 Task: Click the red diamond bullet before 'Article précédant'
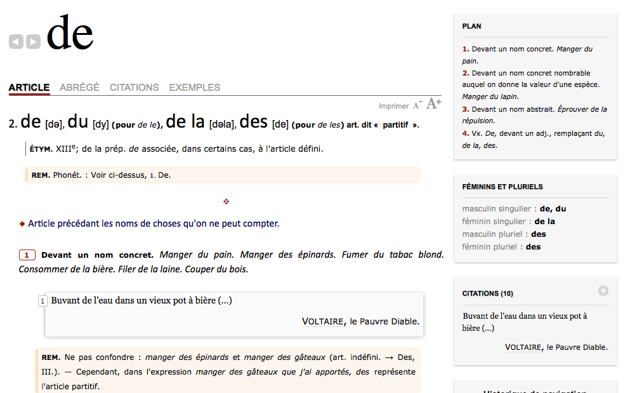pyautogui.click(x=22, y=223)
